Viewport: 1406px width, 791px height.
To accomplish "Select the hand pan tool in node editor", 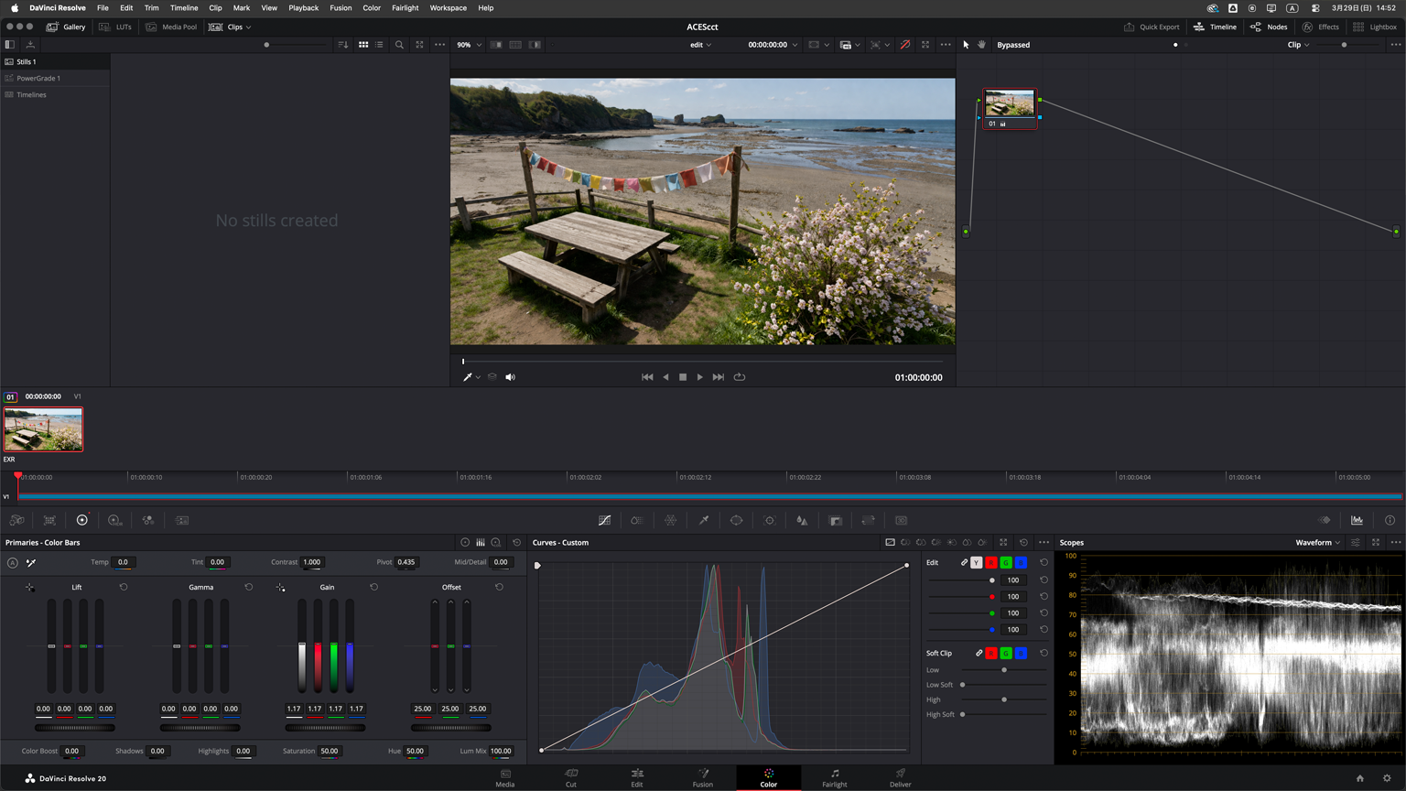I will (982, 45).
